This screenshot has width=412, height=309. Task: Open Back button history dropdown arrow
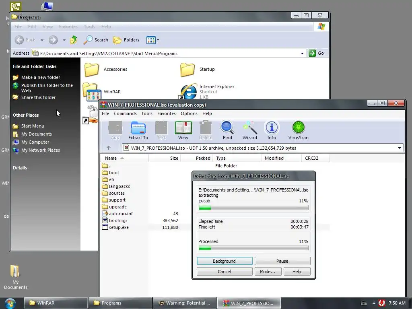tap(42, 40)
